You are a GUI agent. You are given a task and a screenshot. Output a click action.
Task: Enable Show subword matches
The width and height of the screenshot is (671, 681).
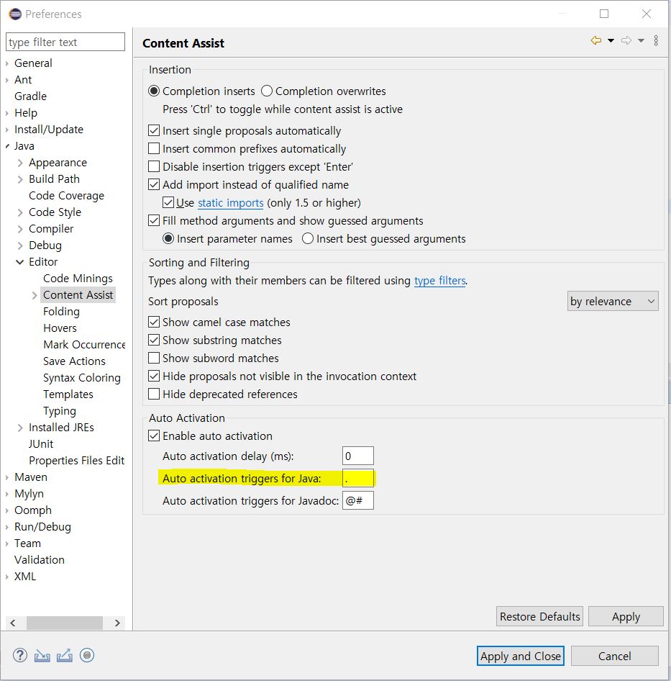[154, 358]
